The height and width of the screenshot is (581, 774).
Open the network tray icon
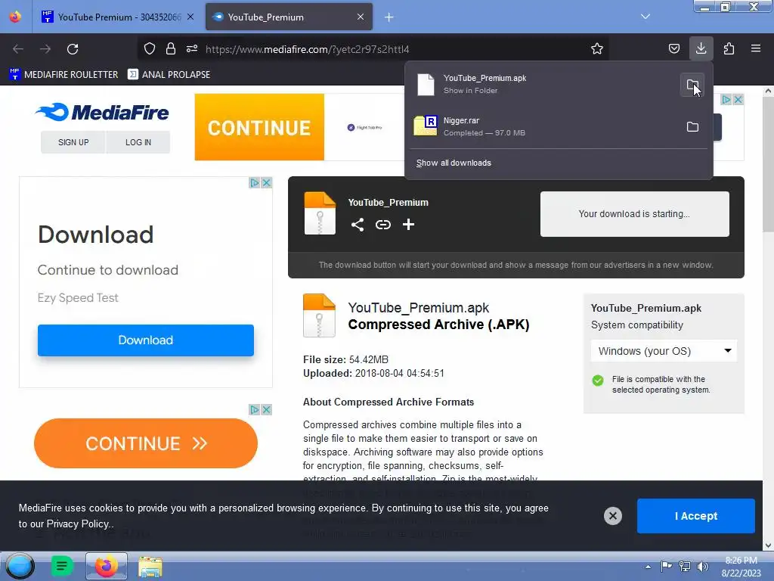(685, 567)
